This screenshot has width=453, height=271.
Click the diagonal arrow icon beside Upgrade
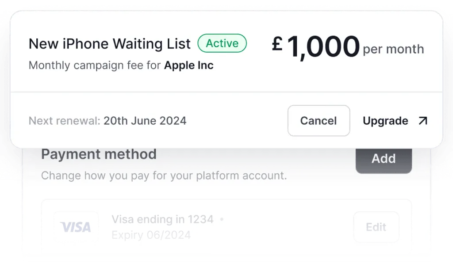point(423,121)
